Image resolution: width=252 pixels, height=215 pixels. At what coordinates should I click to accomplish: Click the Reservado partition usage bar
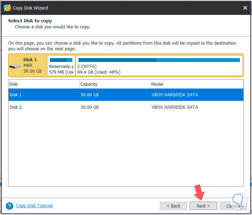point(61,60)
